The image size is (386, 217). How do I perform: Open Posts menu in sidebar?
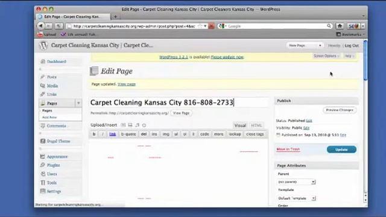[52, 77]
